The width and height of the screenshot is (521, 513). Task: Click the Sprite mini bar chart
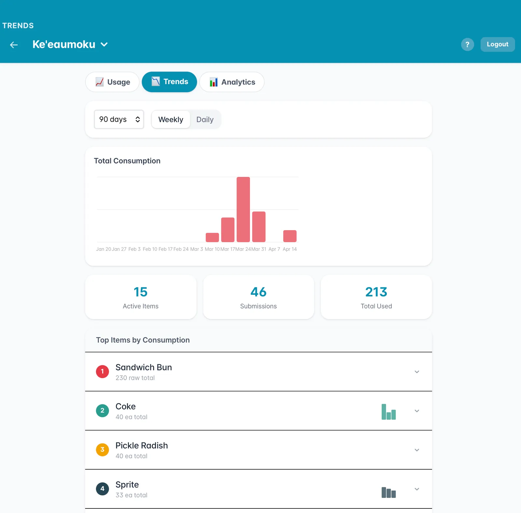tap(388, 492)
